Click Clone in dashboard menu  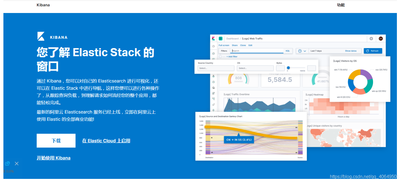243,45
